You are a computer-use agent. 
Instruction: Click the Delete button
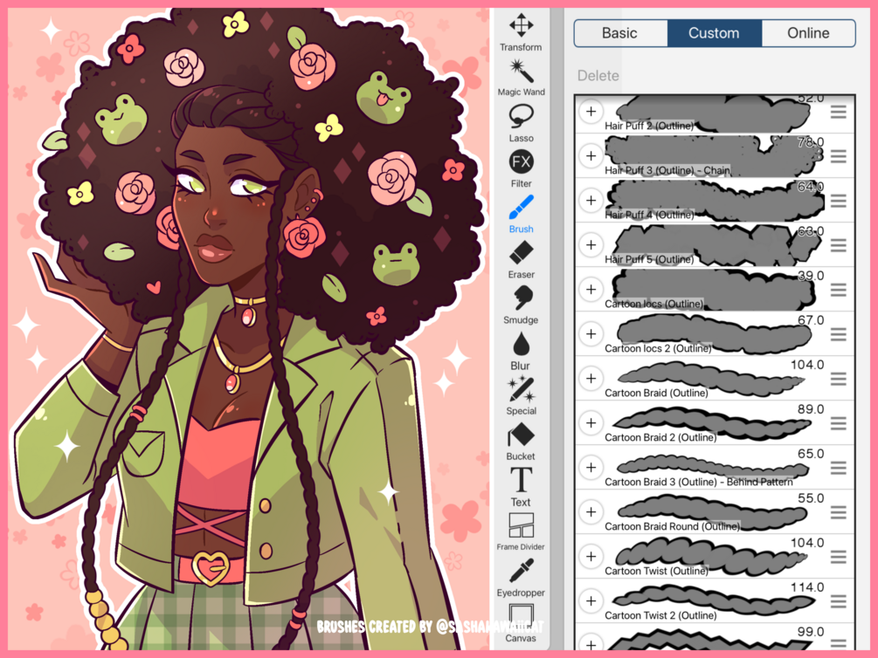tap(598, 76)
